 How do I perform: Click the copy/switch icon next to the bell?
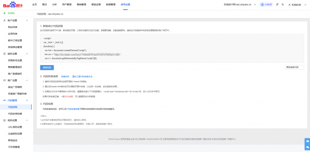(283, 5)
